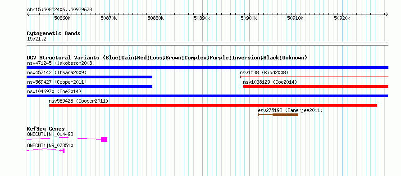Click the ONECUT1|NM_004498 gene label
401x176 pixels.
(x=50, y=134)
